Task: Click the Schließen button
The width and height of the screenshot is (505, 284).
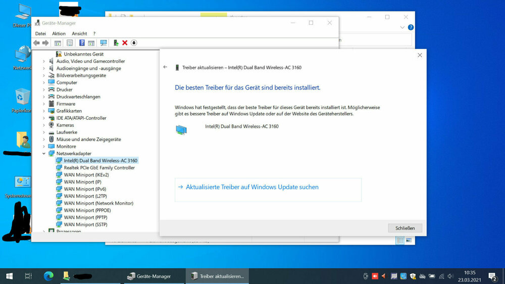Action: click(x=405, y=228)
